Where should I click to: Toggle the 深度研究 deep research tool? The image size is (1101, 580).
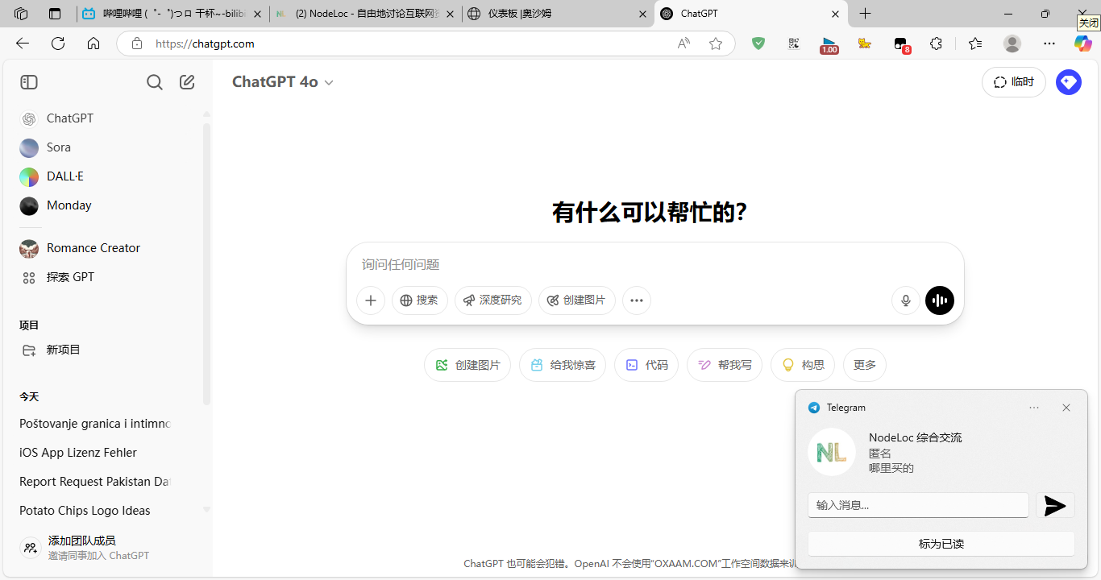(493, 300)
